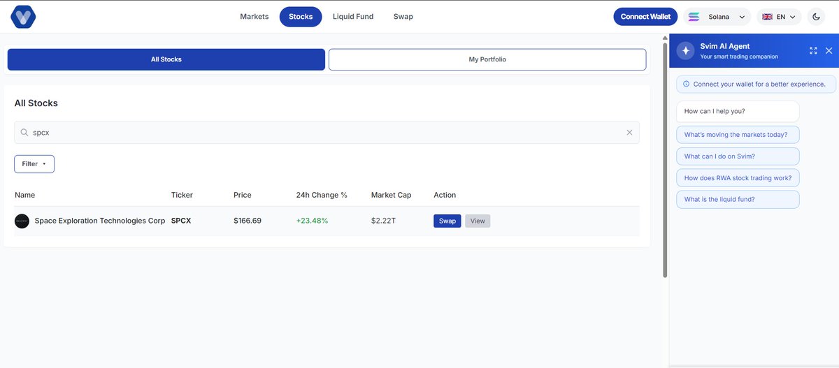This screenshot has width=839, height=368.
Task: Click the Svim logo in the header
Action: (x=23, y=17)
